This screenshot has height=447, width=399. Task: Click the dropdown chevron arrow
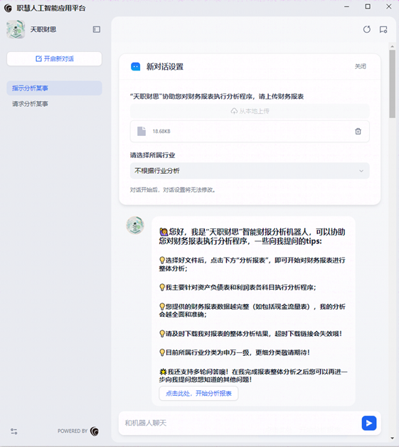361,171
